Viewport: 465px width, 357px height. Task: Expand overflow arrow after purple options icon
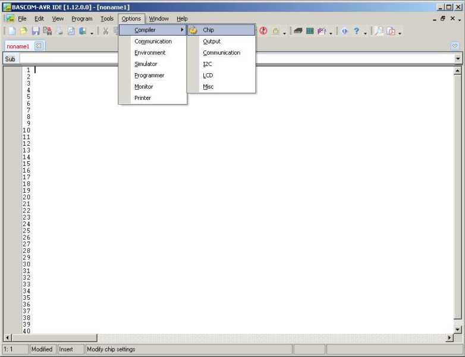[x=331, y=33]
